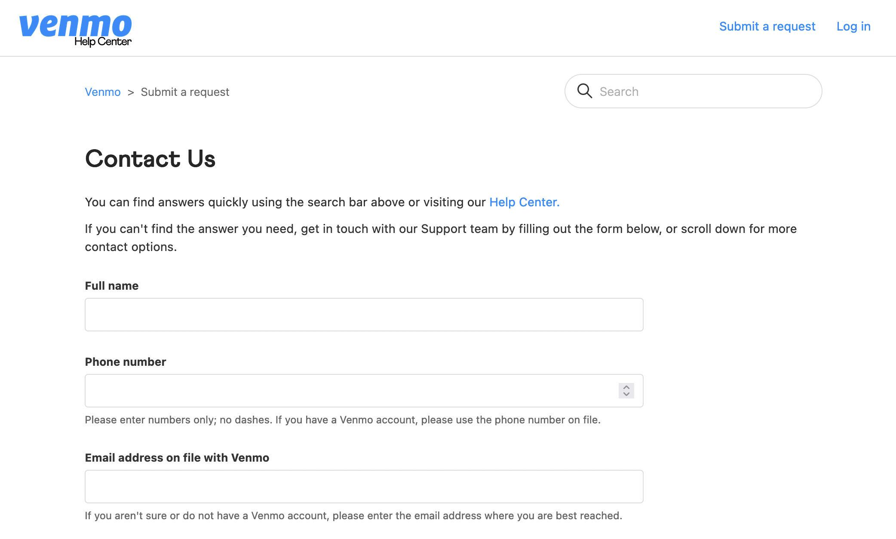Click the Email address on file label
The width and height of the screenshot is (896, 539).
[x=177, y=458]
